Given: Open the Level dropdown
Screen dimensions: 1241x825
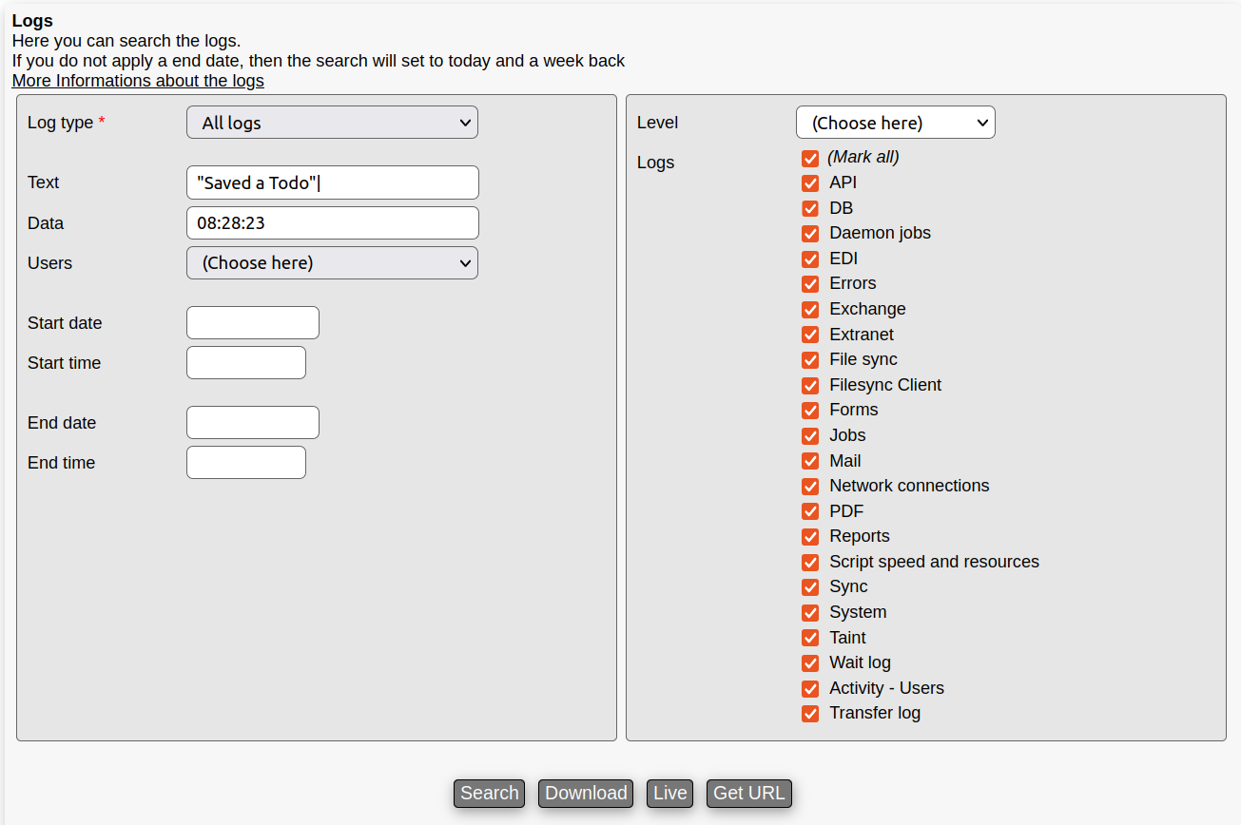Looking at the screenshot, I should click(x=895, y=123).
